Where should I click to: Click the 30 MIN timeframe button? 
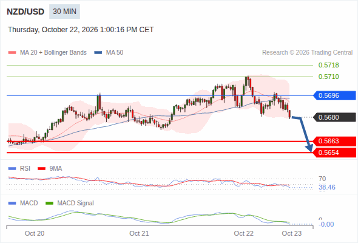coord(64,12)
